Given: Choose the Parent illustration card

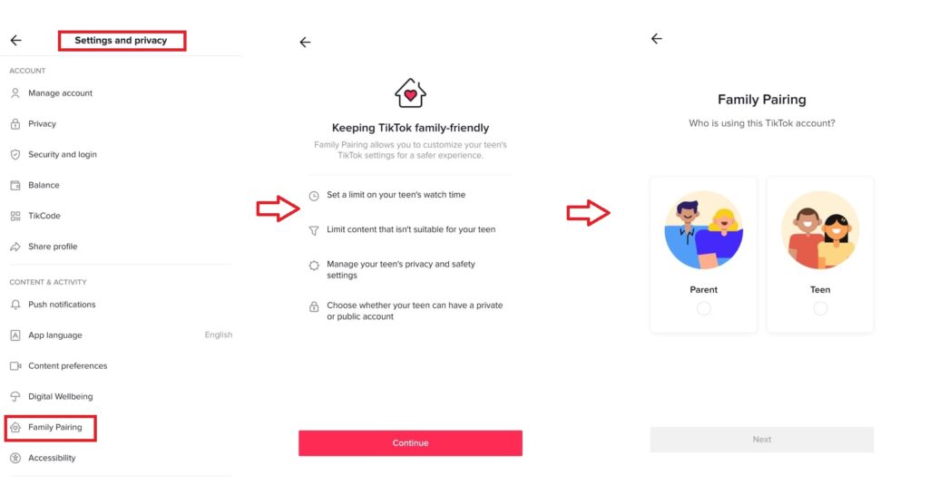Looking at the screenshot, I should click(703, 255).
